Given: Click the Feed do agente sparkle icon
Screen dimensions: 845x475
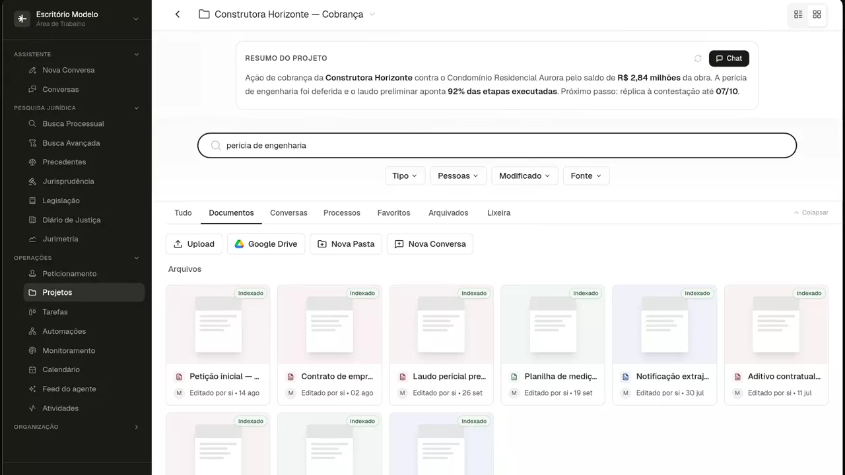Looking at the screenshot, I should pyautogui.click(x=32, y=389).
